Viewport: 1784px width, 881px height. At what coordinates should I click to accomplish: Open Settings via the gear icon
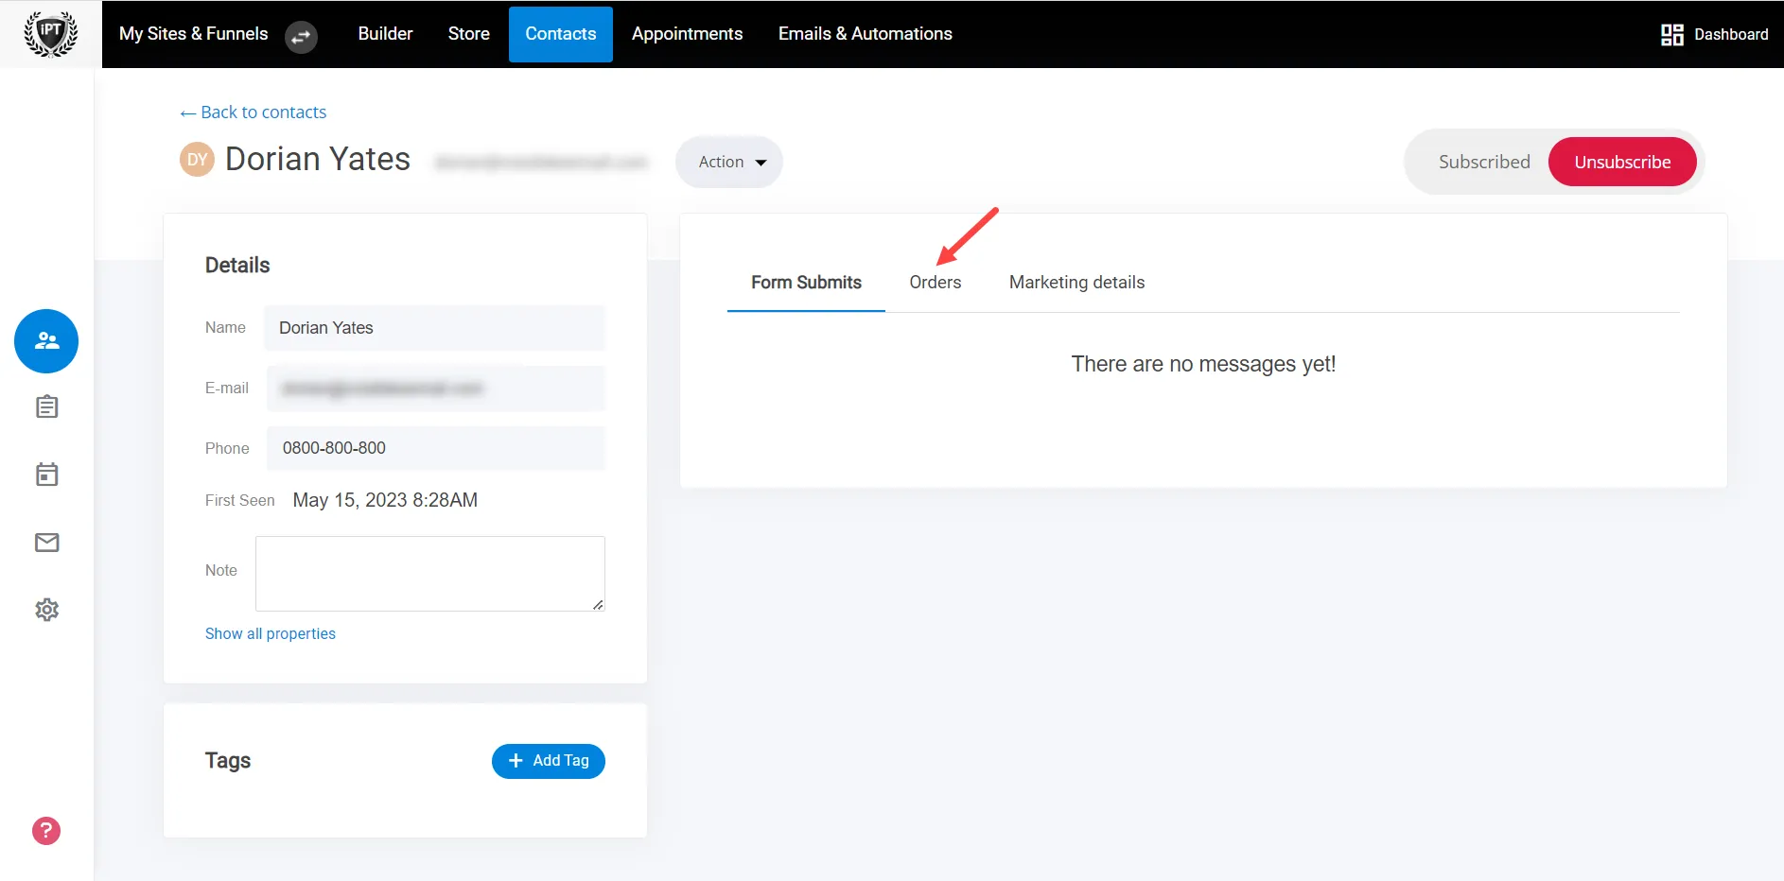point(45,609)
